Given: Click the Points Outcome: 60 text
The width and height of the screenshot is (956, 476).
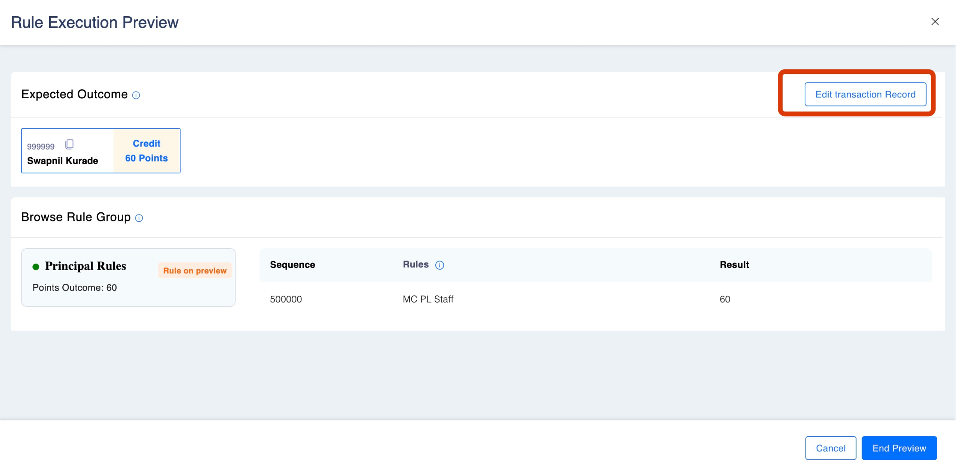Looking at the screenshot, I should (75, 288).
